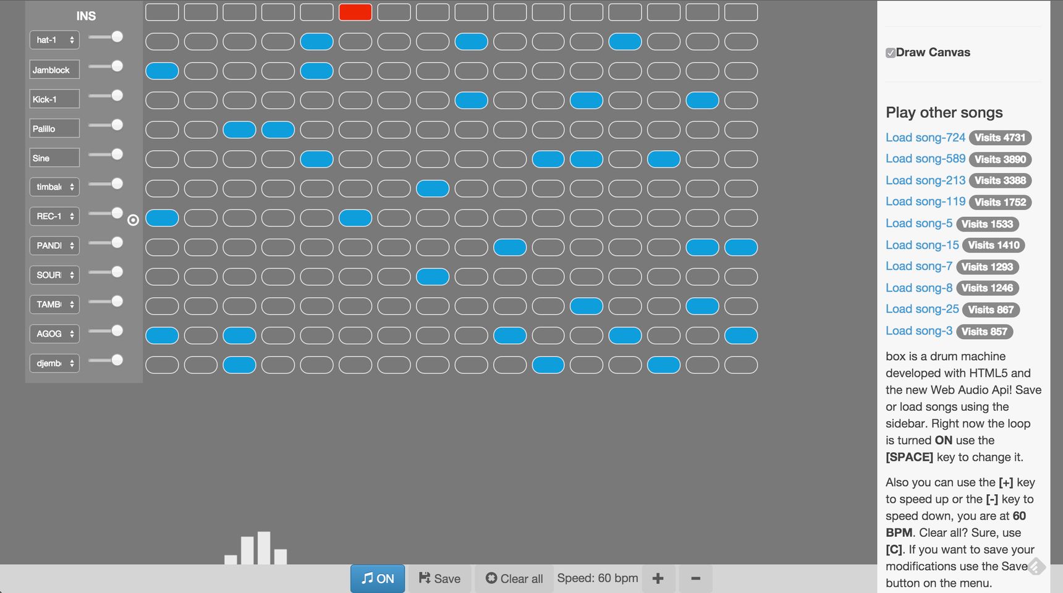Click the record target icon beside REC-1
The image size is (1063, 593).
pos(133,220)
